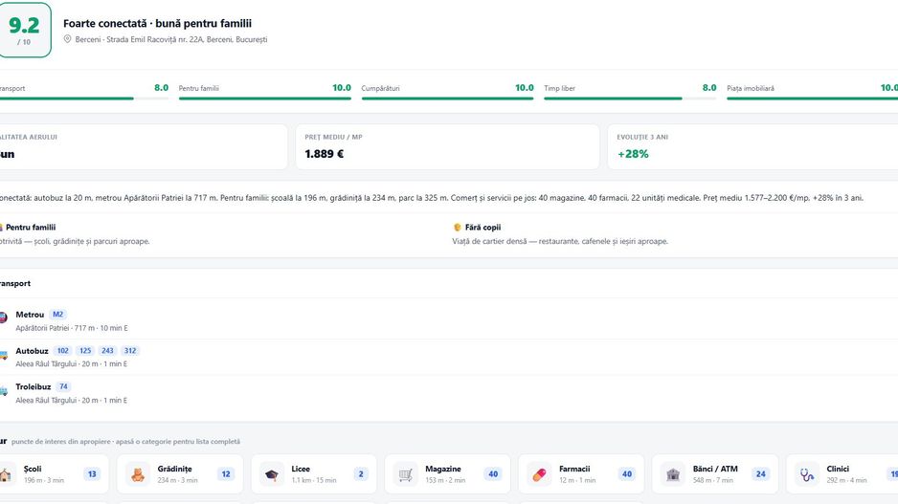Click the Cumpărături score progress bar
The width and height of the screenshot is (898, 504).
[447, 99]
